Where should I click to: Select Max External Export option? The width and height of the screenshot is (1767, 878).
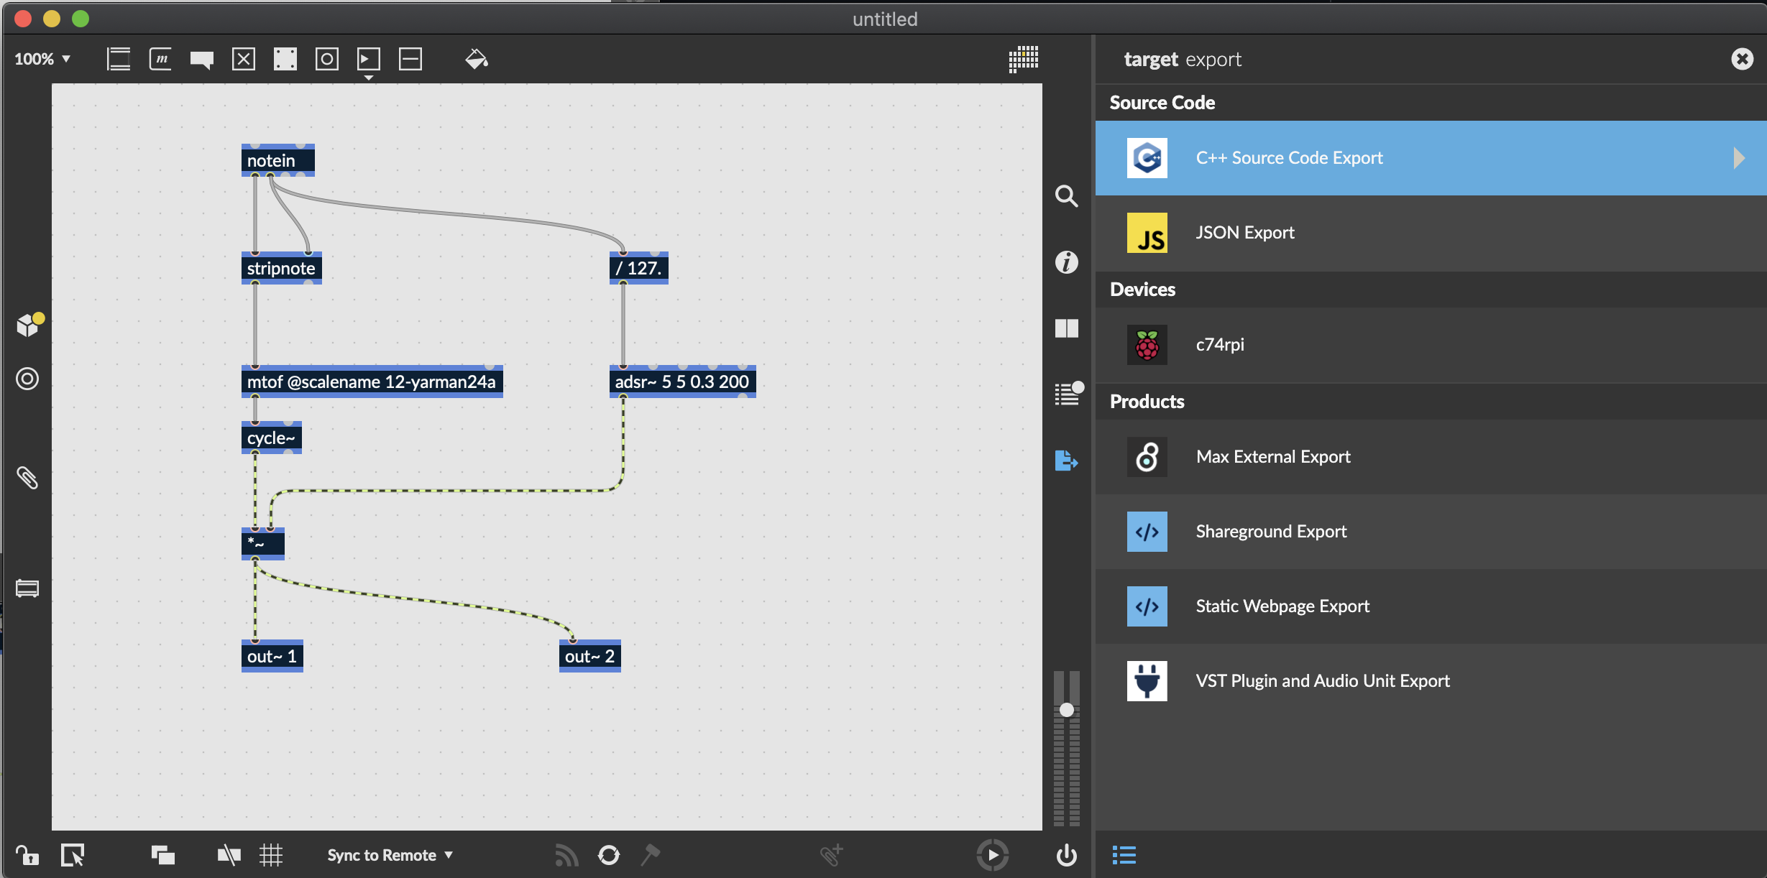pyautogui.click(x=1272, y=457)
